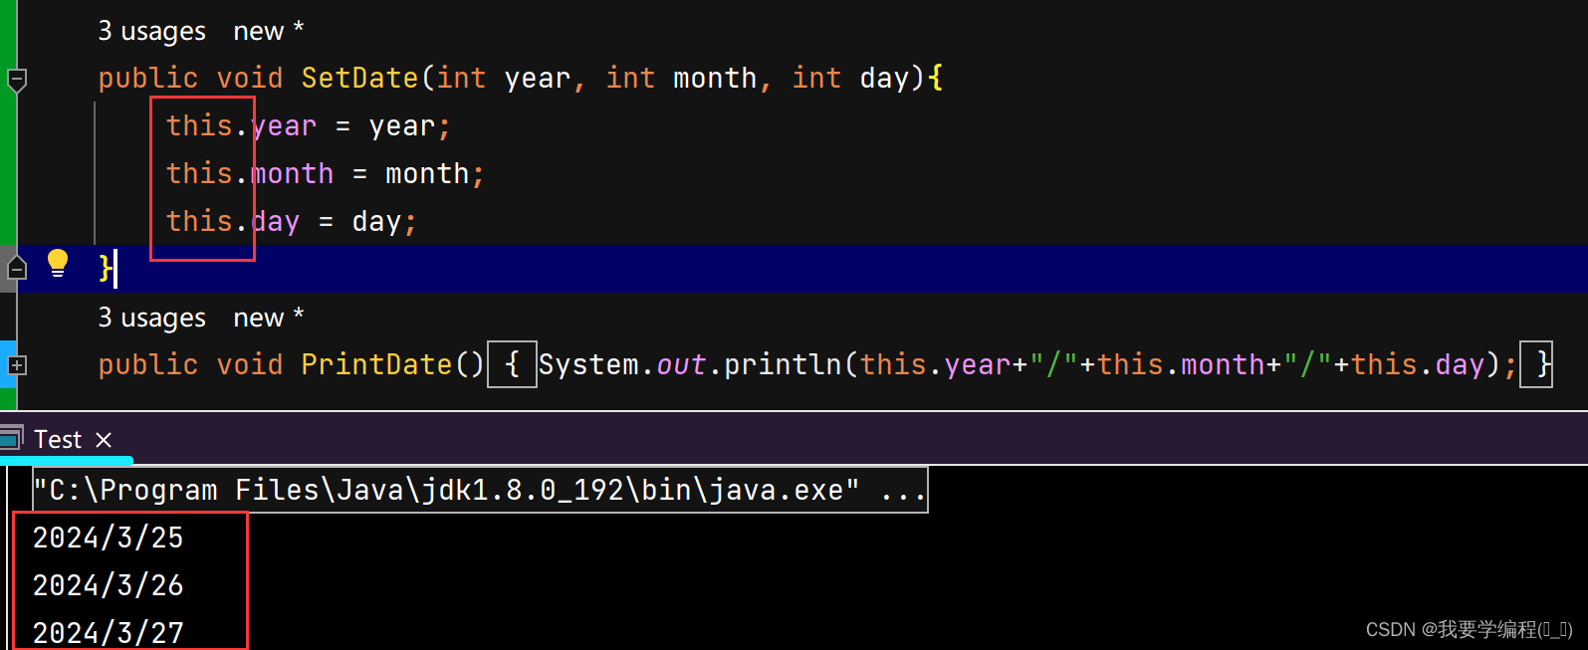This screenshot has width=1588, height=650.
Task: Click the output line 2024/3/25
Action: click(108, 538)
